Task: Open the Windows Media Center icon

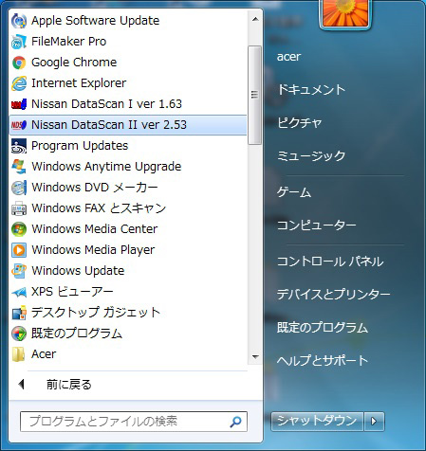Action: pyautogui.click(x=19, y=229)
